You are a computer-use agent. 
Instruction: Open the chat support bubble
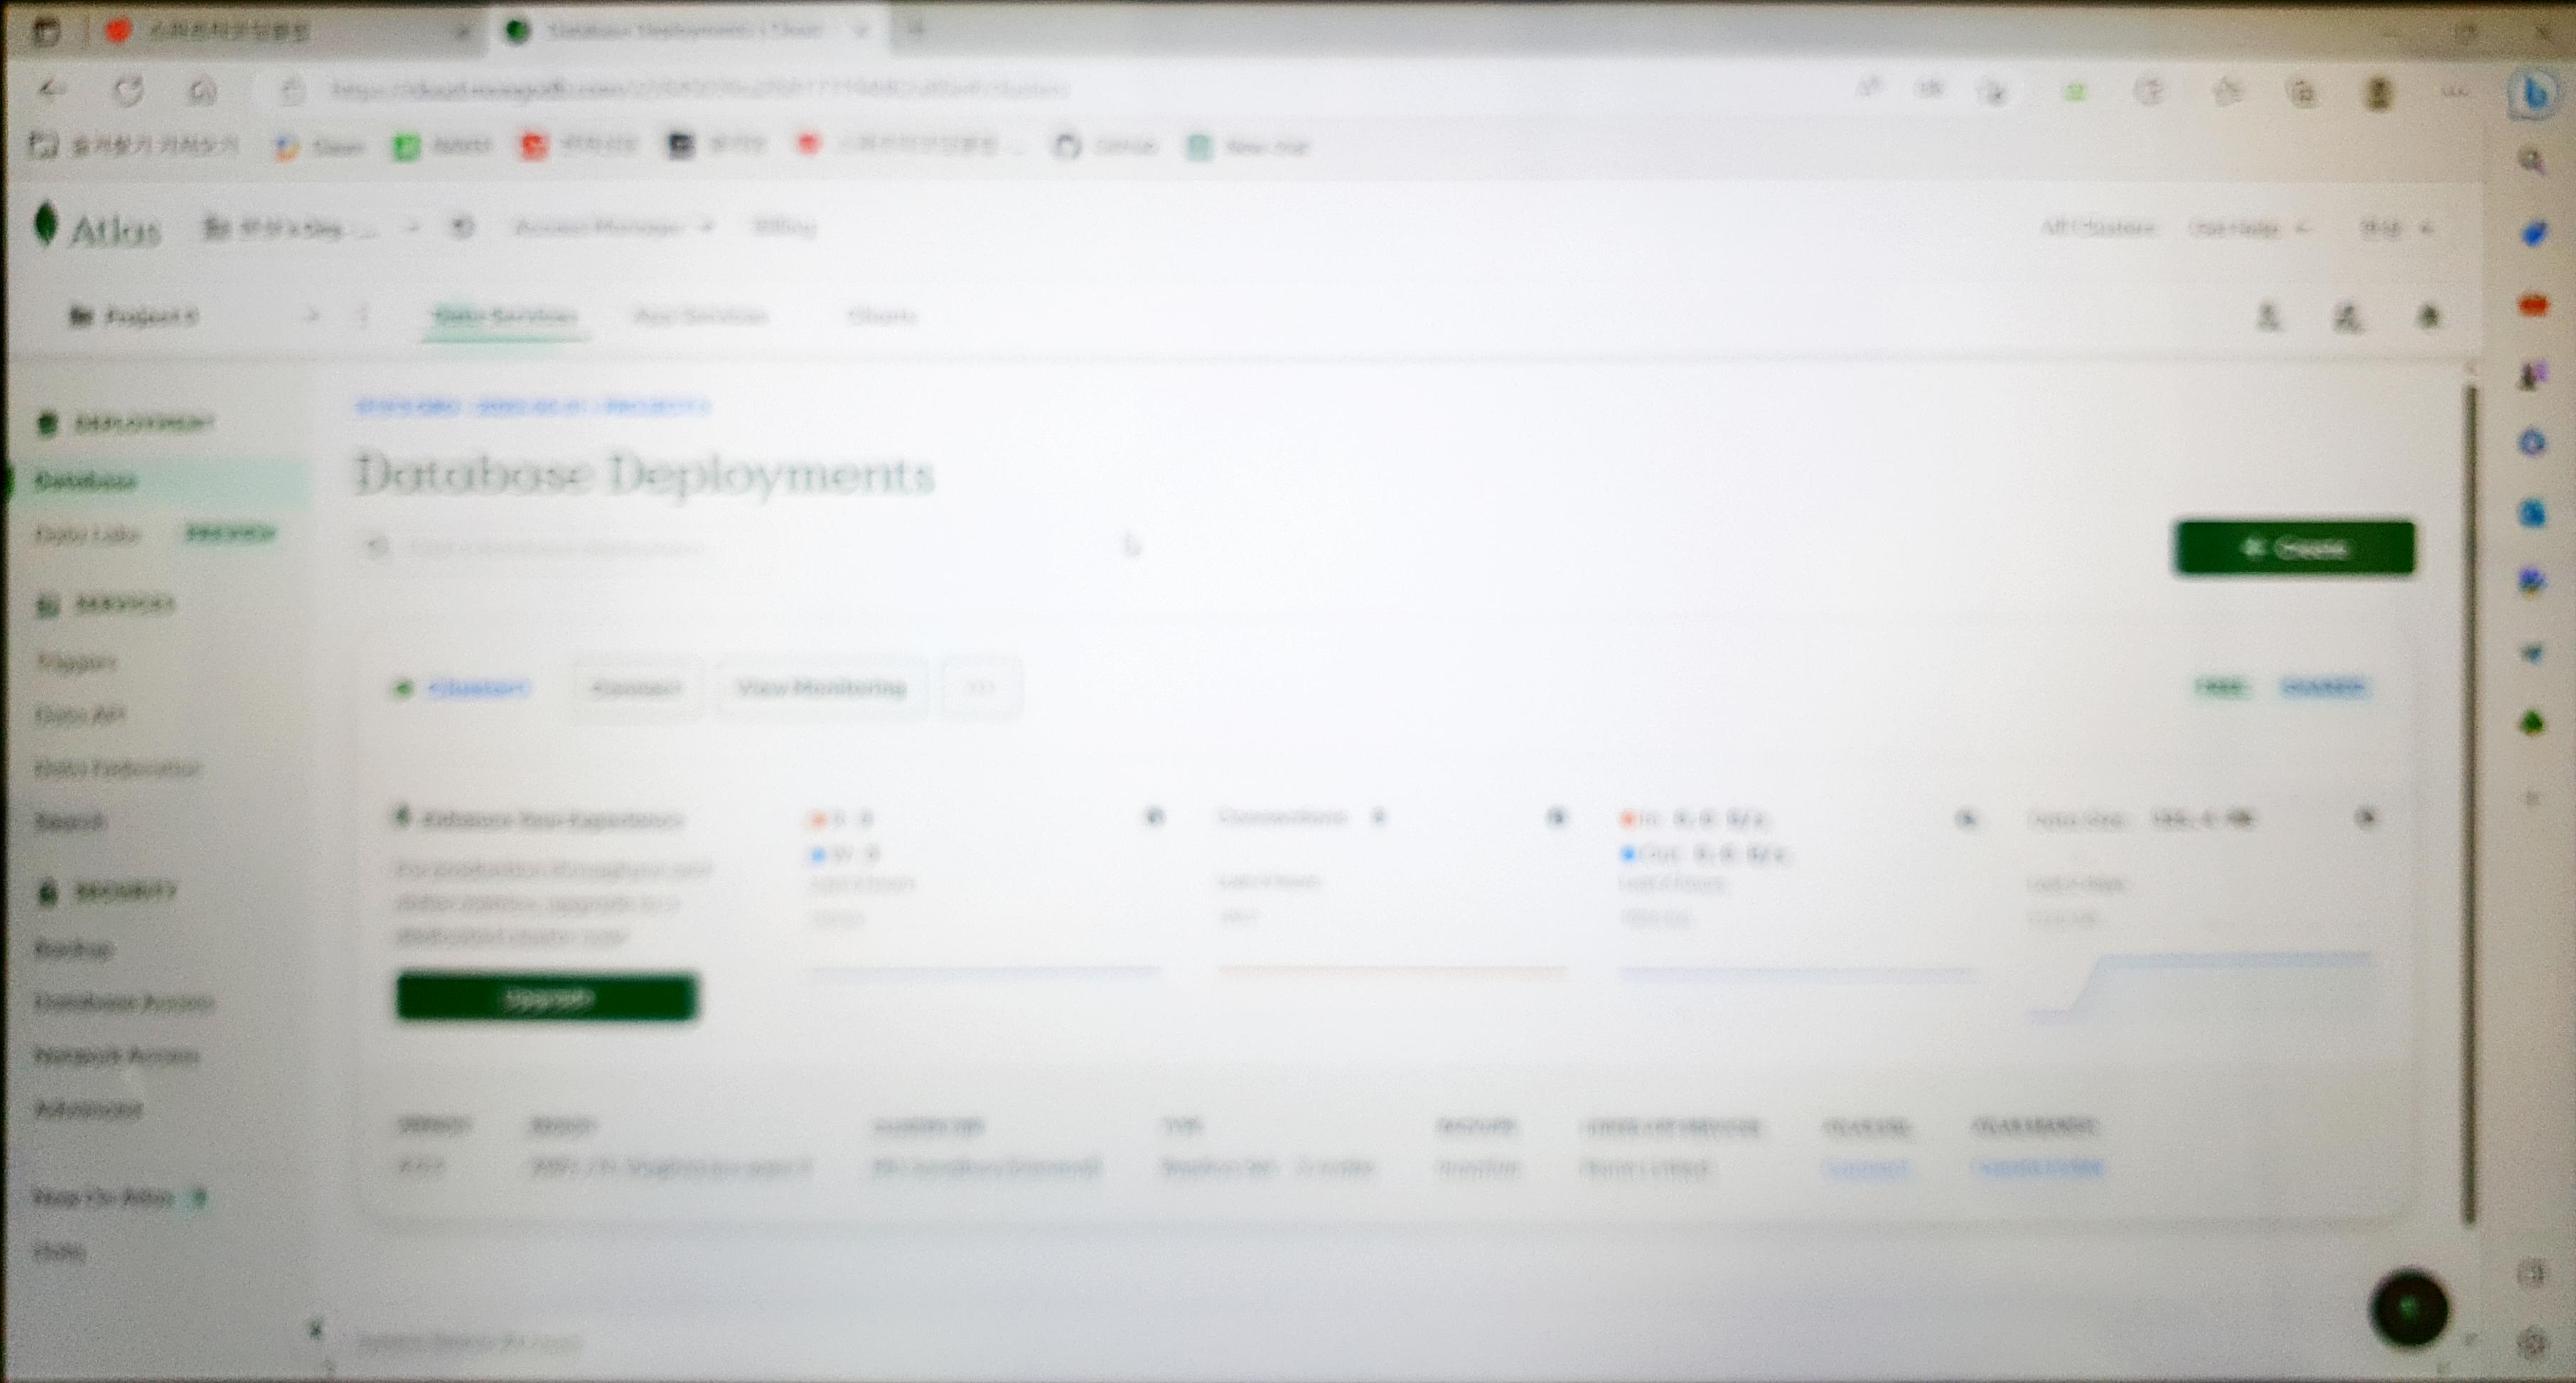[2408, 1308]
